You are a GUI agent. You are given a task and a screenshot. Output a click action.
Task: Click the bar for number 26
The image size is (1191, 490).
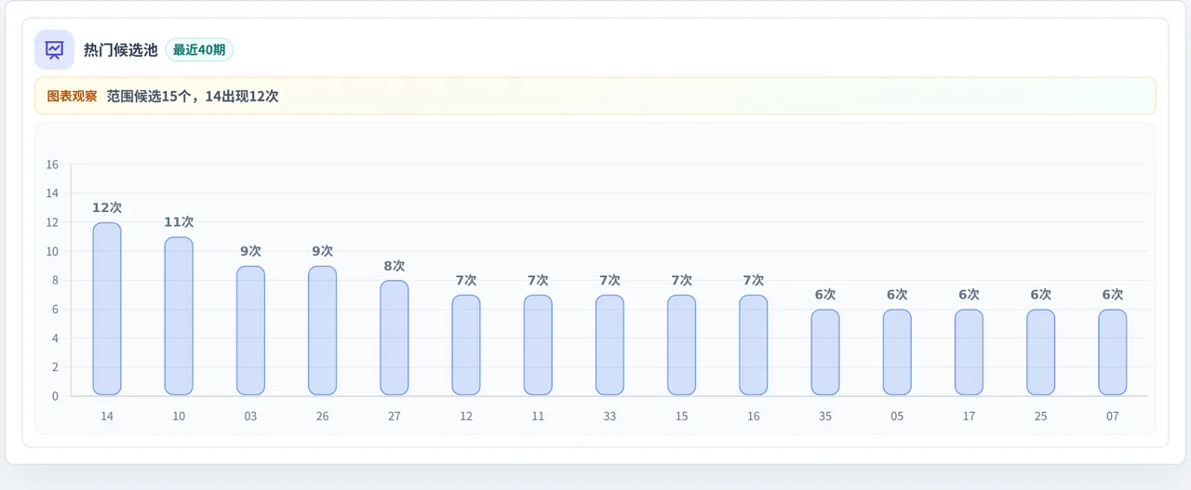coord(322,331)
